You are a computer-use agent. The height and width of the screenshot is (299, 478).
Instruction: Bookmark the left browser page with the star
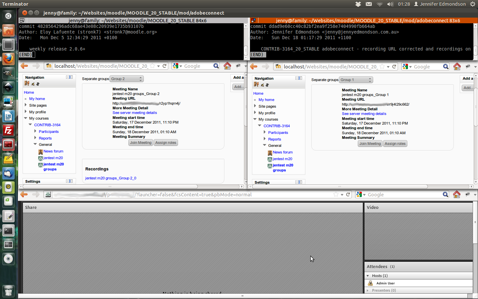point(152,66)
